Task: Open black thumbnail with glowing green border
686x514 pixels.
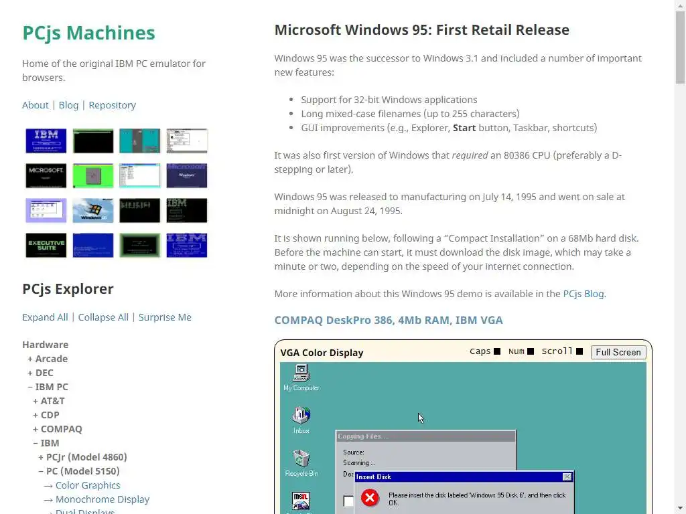Action: coord(140,245)
